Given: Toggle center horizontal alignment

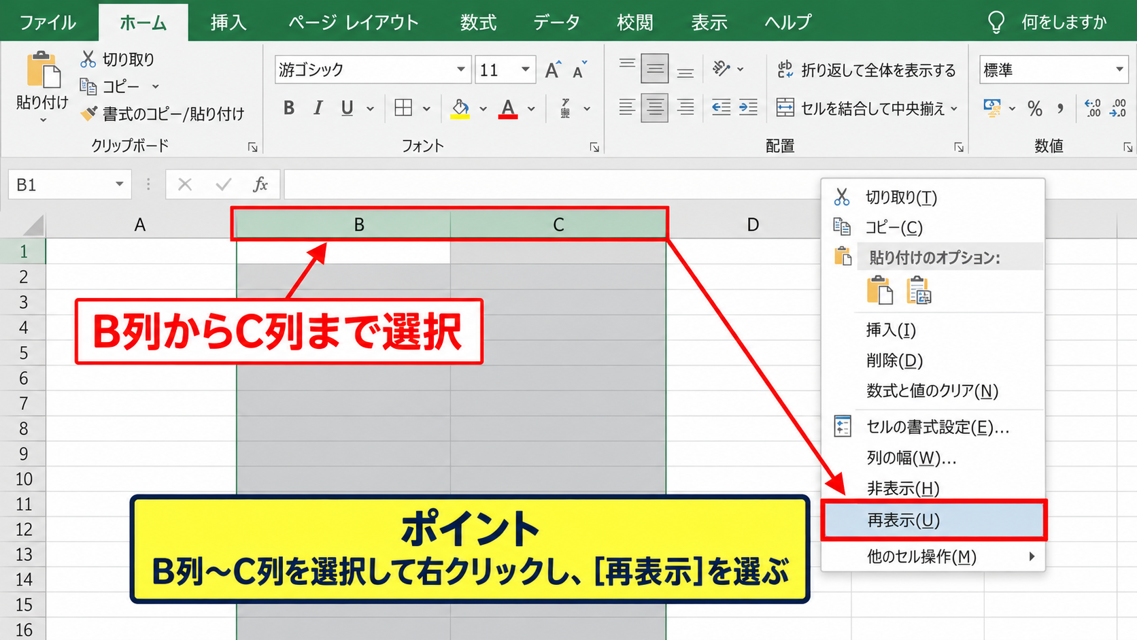Looking at the screenshot, I should (x=655, y=107).
